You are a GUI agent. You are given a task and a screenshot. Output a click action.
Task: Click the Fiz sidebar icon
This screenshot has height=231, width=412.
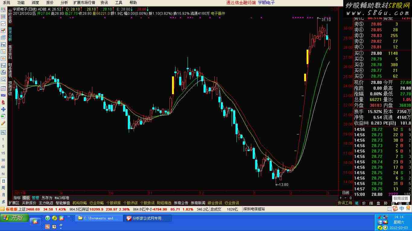[3, 65]
